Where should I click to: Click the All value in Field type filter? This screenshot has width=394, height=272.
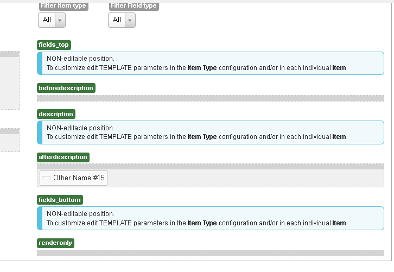(117, 20)
